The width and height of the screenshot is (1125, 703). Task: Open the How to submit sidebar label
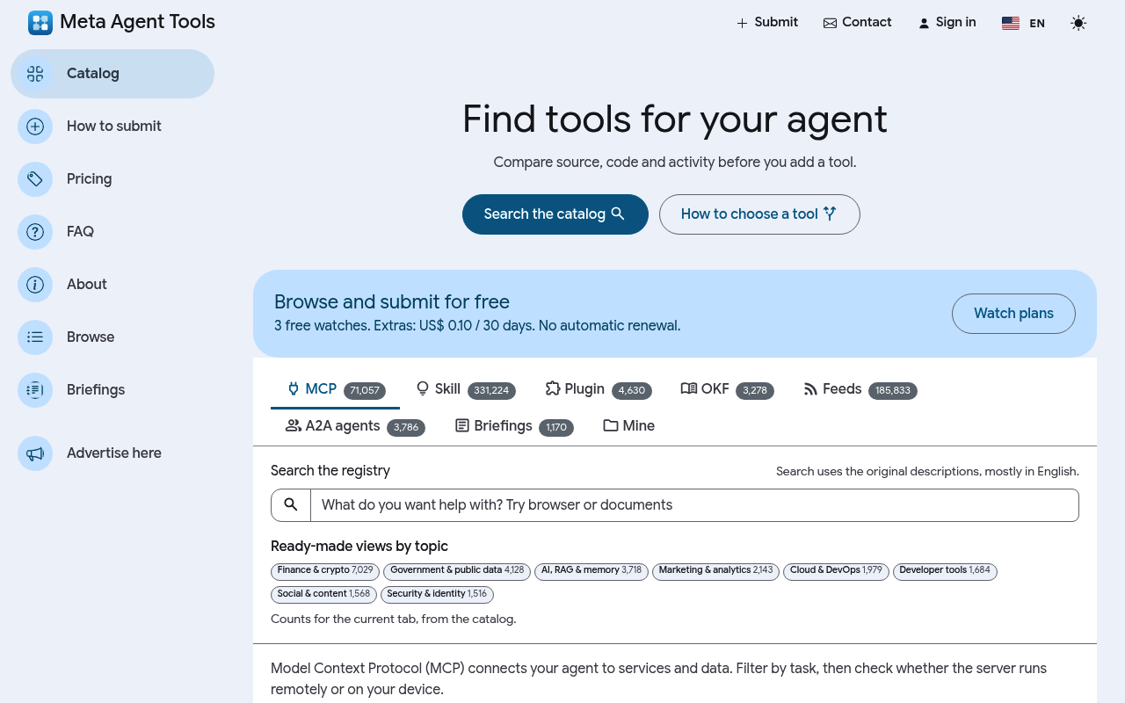114,127
